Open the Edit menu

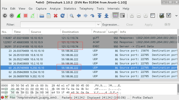tap(13, 9)
